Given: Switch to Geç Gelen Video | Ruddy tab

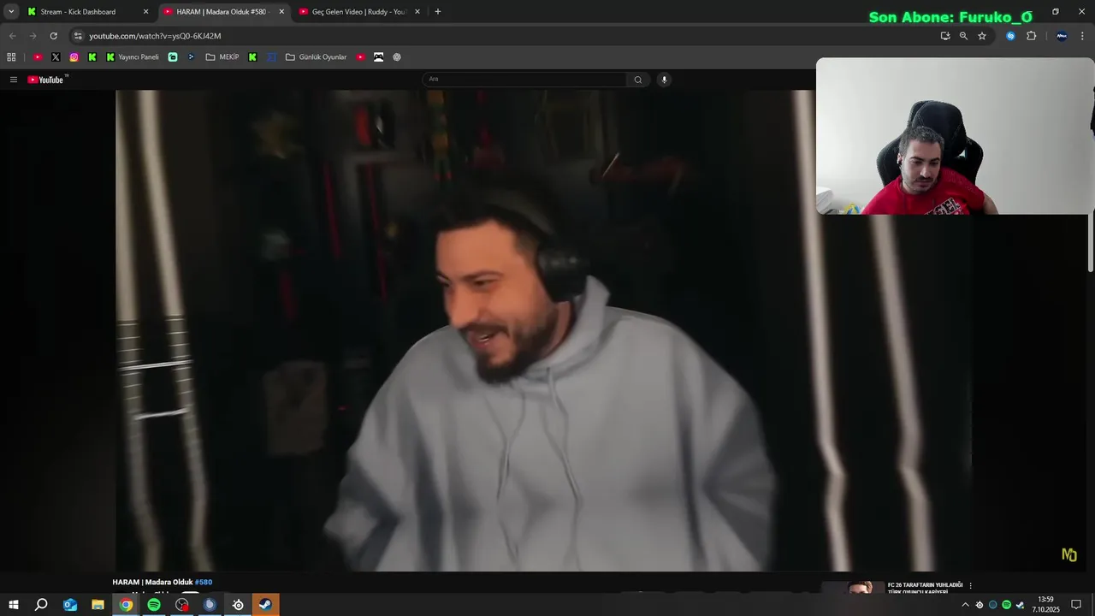Looking at the screenshot, I should [x=358, y=12].
